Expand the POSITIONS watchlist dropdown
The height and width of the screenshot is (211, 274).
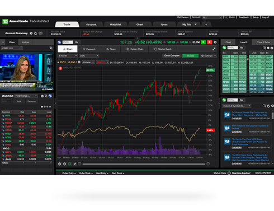click(x=26, y=96)
